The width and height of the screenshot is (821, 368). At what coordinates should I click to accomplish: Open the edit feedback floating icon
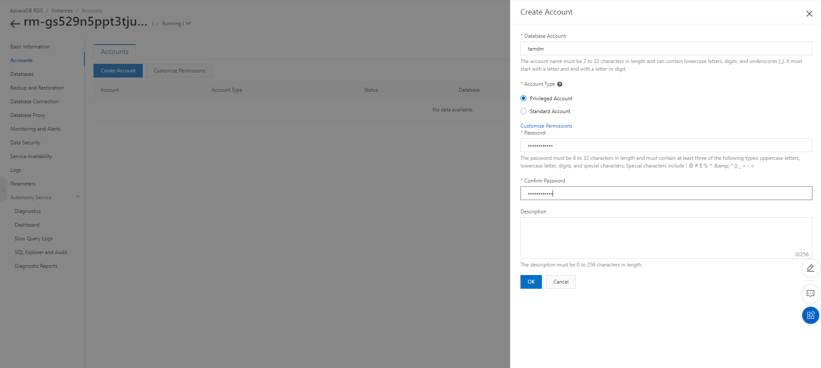coord(810,268)
